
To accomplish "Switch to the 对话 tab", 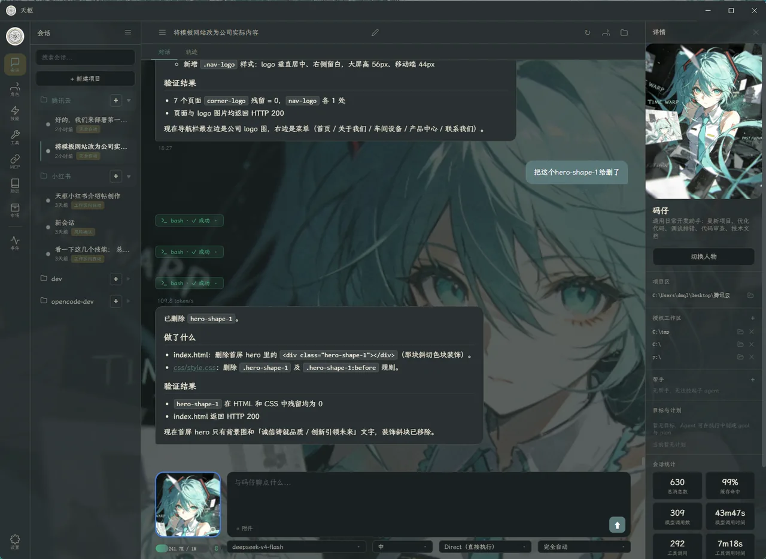I will click(x=164, y=52).
